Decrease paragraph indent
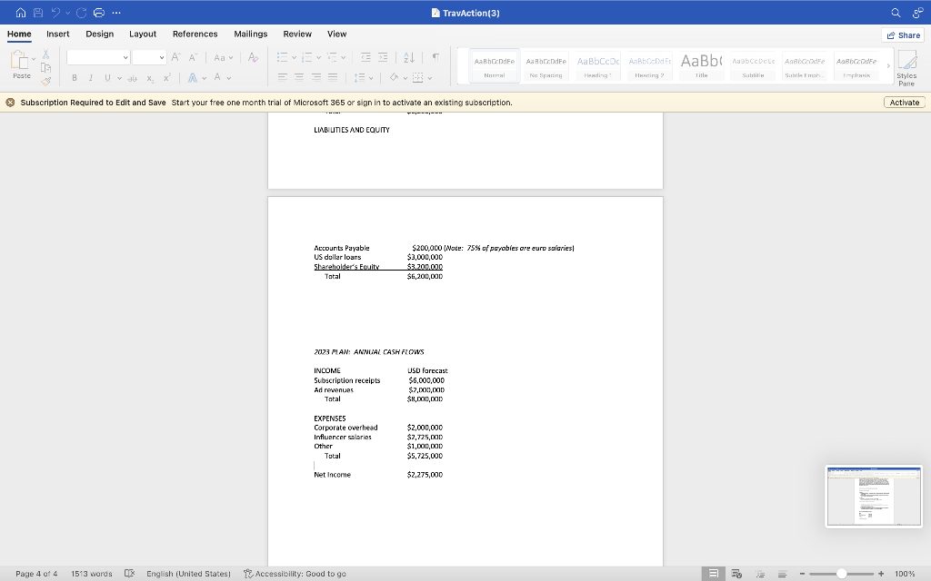Screen dimensions: 931x581 tap(365, 57)
